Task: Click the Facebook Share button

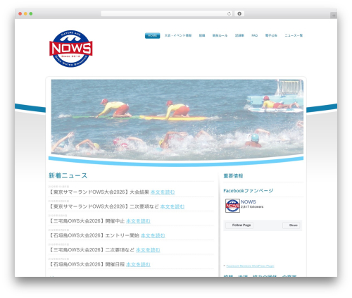Action: [x=291, y=225]
